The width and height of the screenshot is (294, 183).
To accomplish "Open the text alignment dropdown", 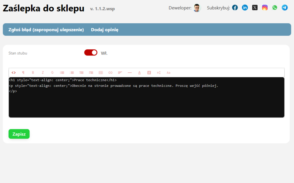I will coord(120,73).
